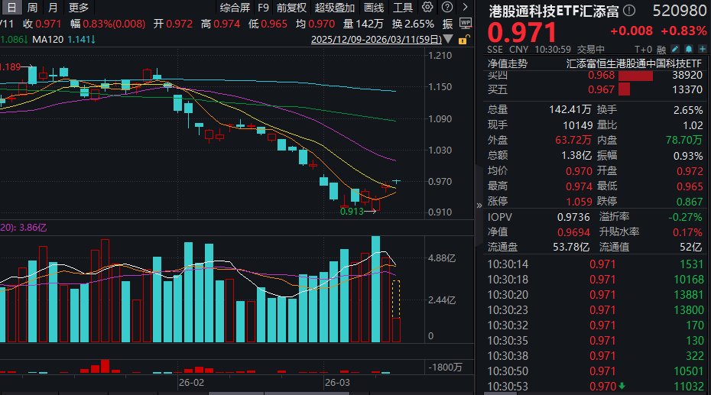Switch to the 周 weekly chart tab

[x=32, y=8]
